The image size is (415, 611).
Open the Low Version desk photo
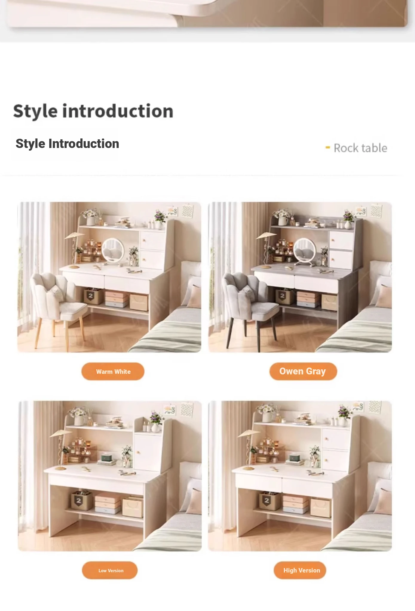pyautogui.click(x=110, y=476)
